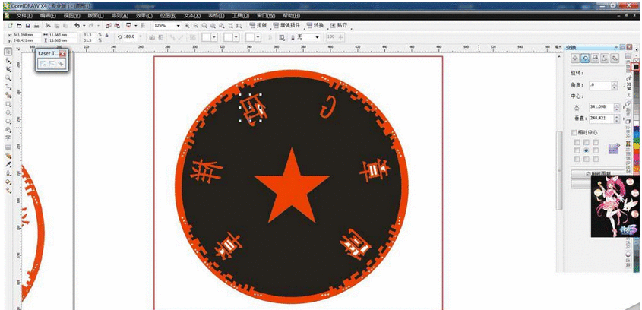Select the Ellipse tool
The image size is (642, 310).
coord(8,112)
